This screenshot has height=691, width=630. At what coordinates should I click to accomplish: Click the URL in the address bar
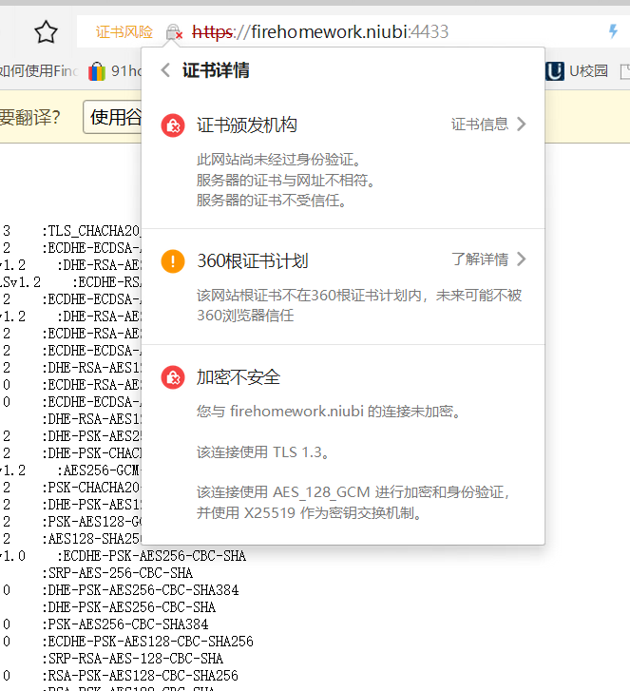320,31
